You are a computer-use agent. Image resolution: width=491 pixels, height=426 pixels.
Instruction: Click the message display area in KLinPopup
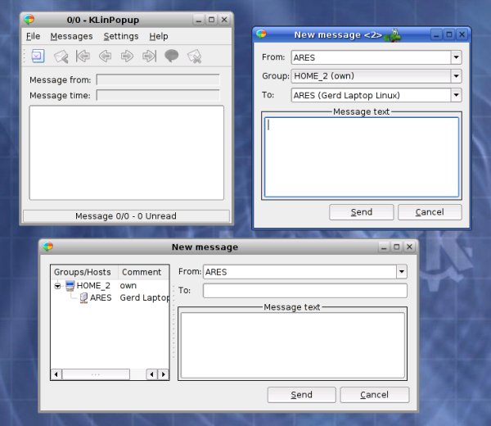(x=127, y=152)
